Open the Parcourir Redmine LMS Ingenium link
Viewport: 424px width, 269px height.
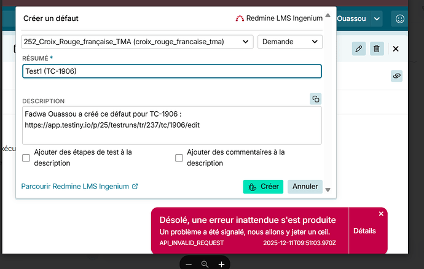coord(79,186)
